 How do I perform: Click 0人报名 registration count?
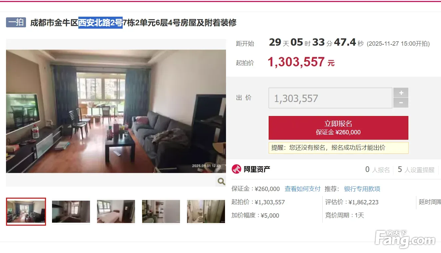tap(377, 170)
